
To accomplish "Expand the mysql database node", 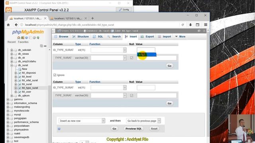I will [x=8, y=115].
